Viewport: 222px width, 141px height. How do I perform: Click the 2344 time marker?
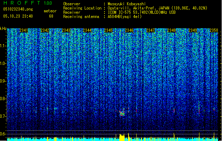coord(87,30)
